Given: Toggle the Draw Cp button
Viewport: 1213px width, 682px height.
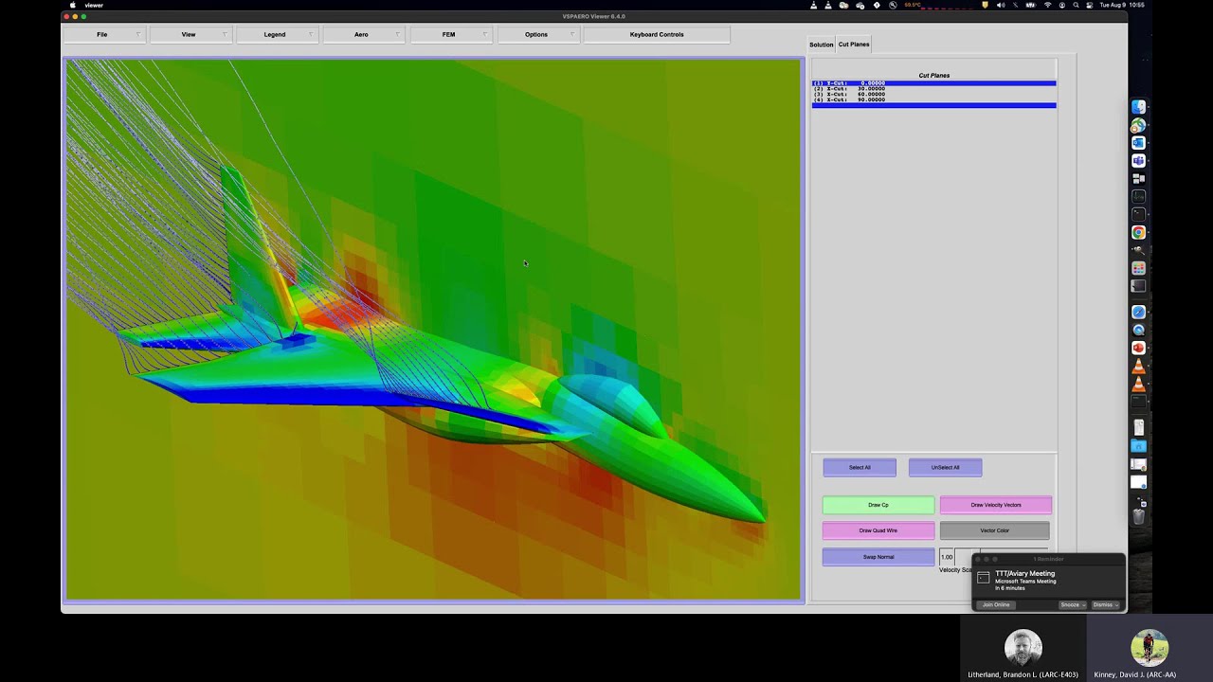Looking at the screenshot, I should 878,505.
